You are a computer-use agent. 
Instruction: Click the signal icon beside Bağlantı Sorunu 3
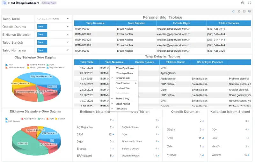coord(158,127)
